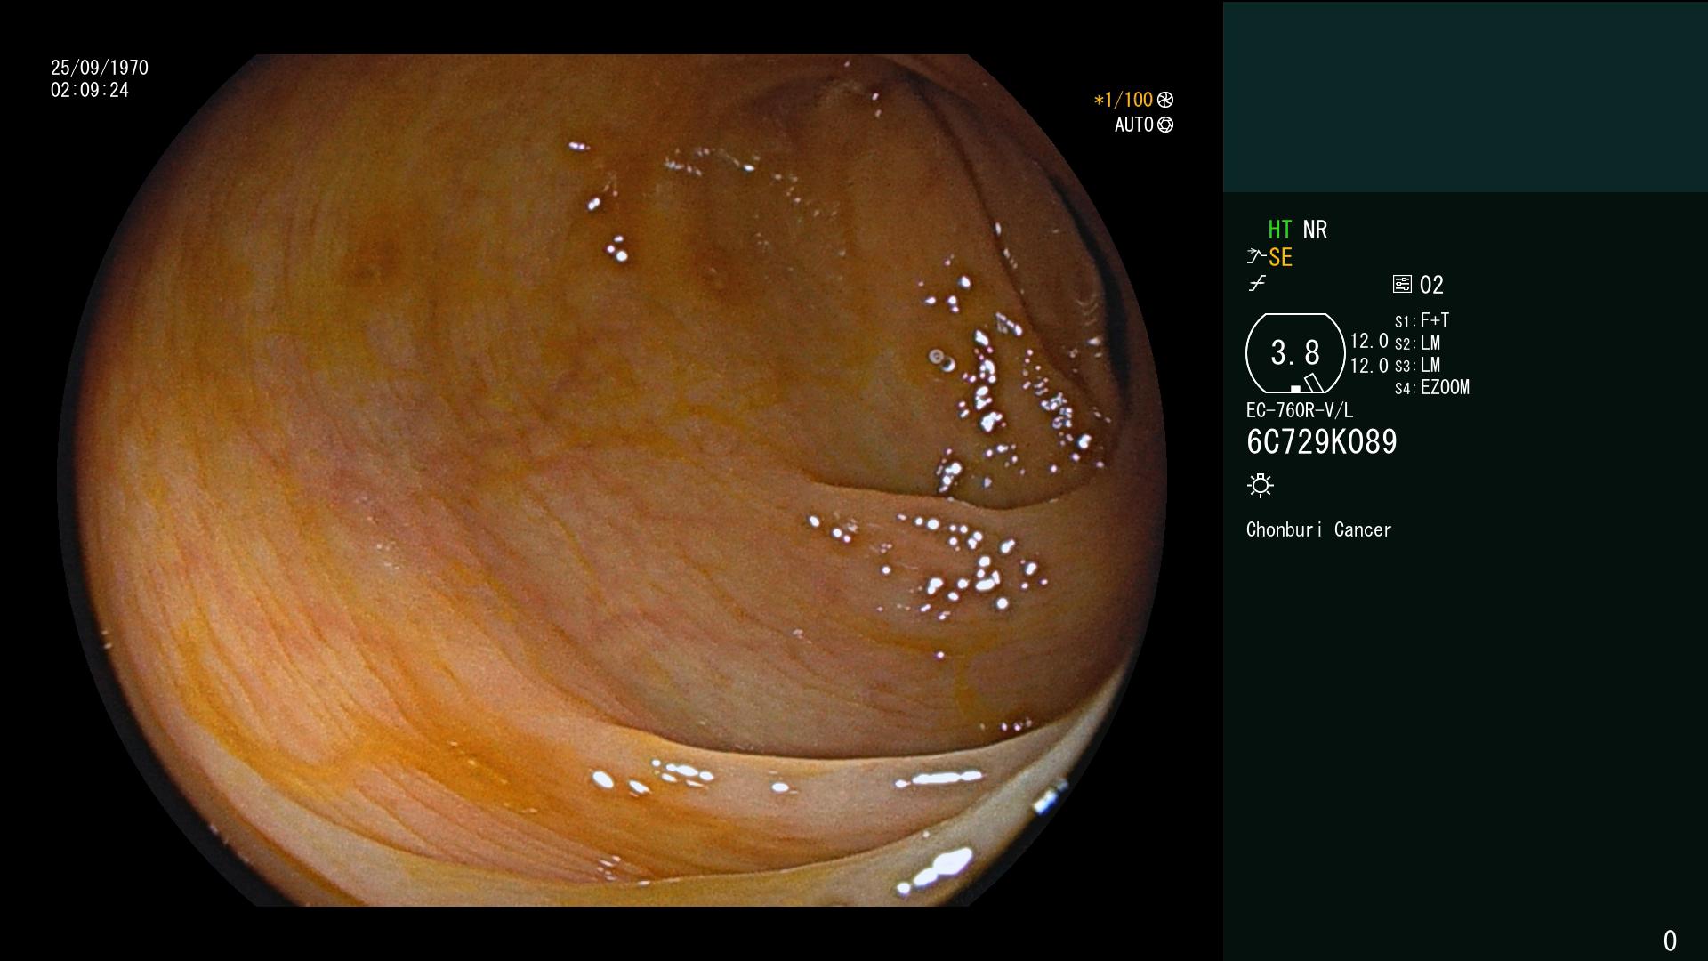
Task: Click the slashed curve icon below SE
Action: [1257, 284]
